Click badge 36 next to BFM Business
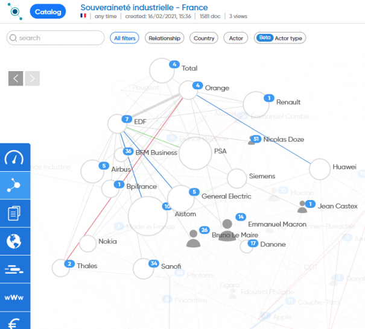This screenshot has height=329, width=365. [128, 151]
